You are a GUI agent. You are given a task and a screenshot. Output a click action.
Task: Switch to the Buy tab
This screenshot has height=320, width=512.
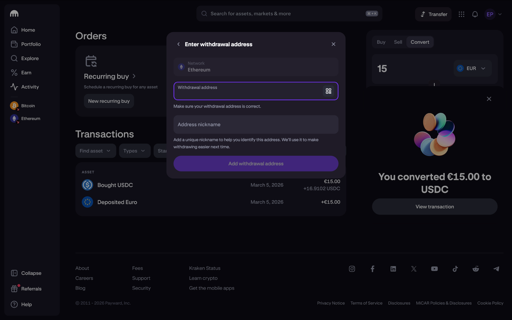point(381,42)
